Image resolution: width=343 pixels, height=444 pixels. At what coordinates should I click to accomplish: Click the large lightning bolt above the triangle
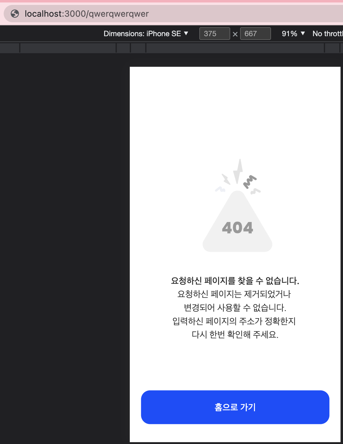pos(238,172)
